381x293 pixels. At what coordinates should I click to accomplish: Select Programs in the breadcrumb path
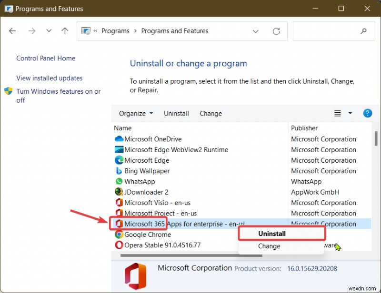click(115, 31)
